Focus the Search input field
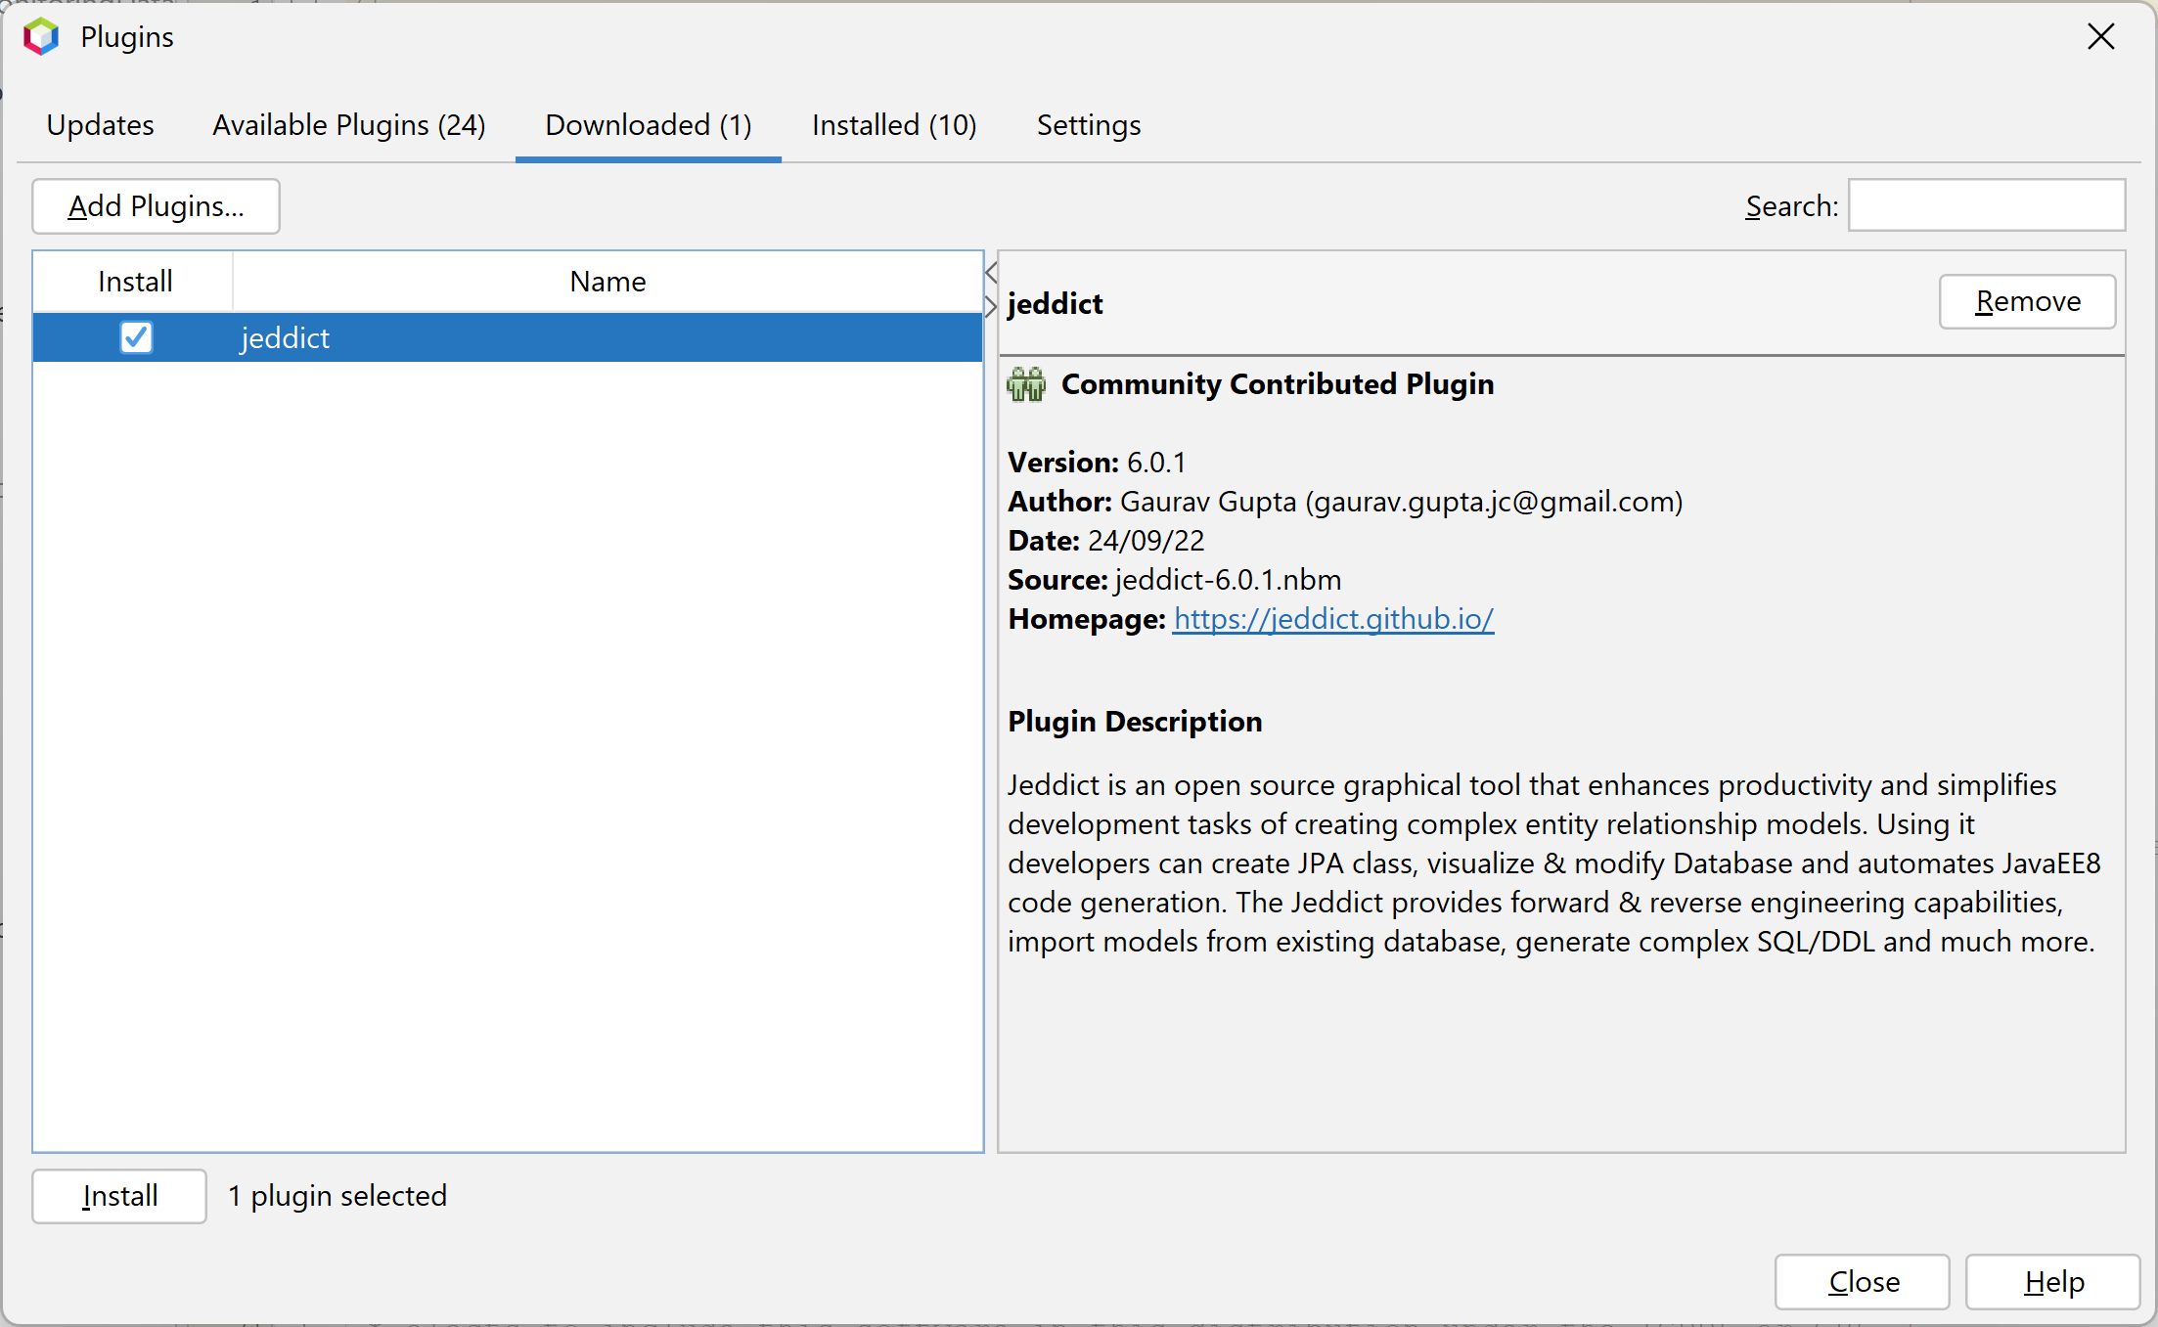 click(x=1985, y=206)
